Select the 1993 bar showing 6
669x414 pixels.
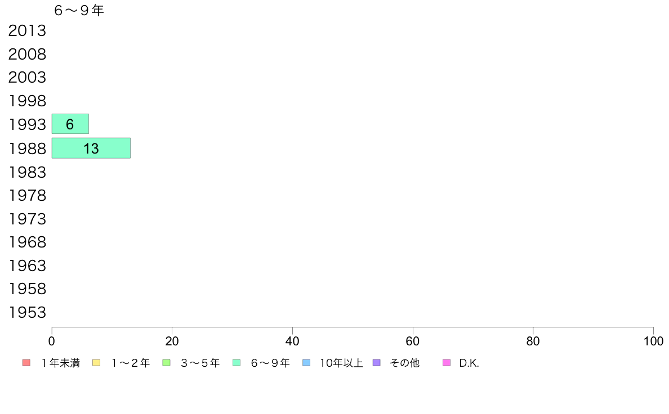[x=70, y=124]
